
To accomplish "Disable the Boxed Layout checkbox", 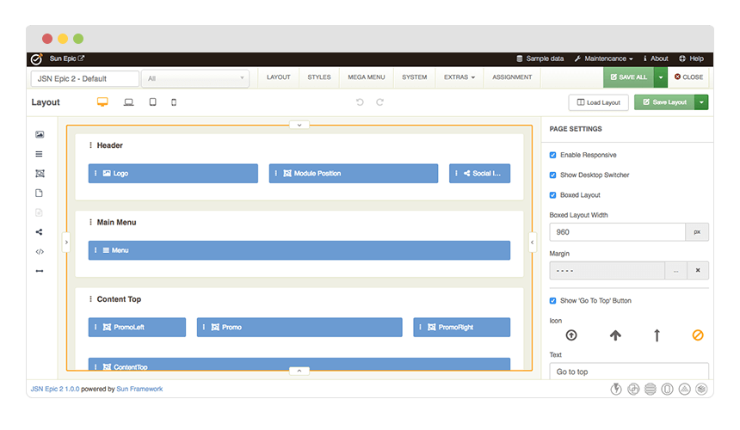I will click(553, 195).
